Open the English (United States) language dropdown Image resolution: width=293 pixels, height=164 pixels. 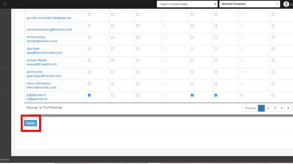click(x=187, y=4)
